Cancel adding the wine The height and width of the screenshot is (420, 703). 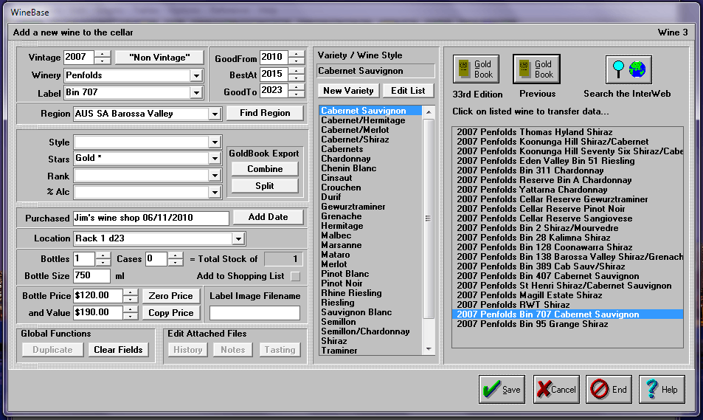pyautogui.click(x=556, y=389)
